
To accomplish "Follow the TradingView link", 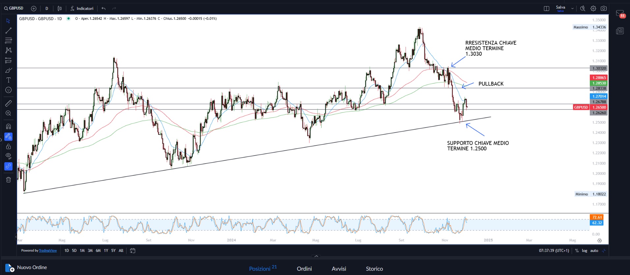I will coord(48,251).
